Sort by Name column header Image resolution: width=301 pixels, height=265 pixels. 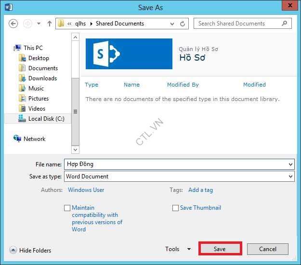pos(131,85)
